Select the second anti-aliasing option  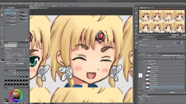coord(20,60)
